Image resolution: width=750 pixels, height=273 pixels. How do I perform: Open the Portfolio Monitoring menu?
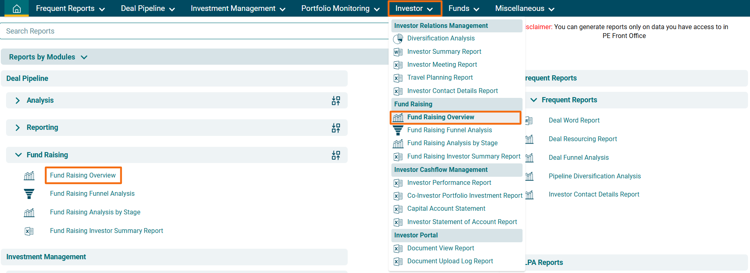340,8
